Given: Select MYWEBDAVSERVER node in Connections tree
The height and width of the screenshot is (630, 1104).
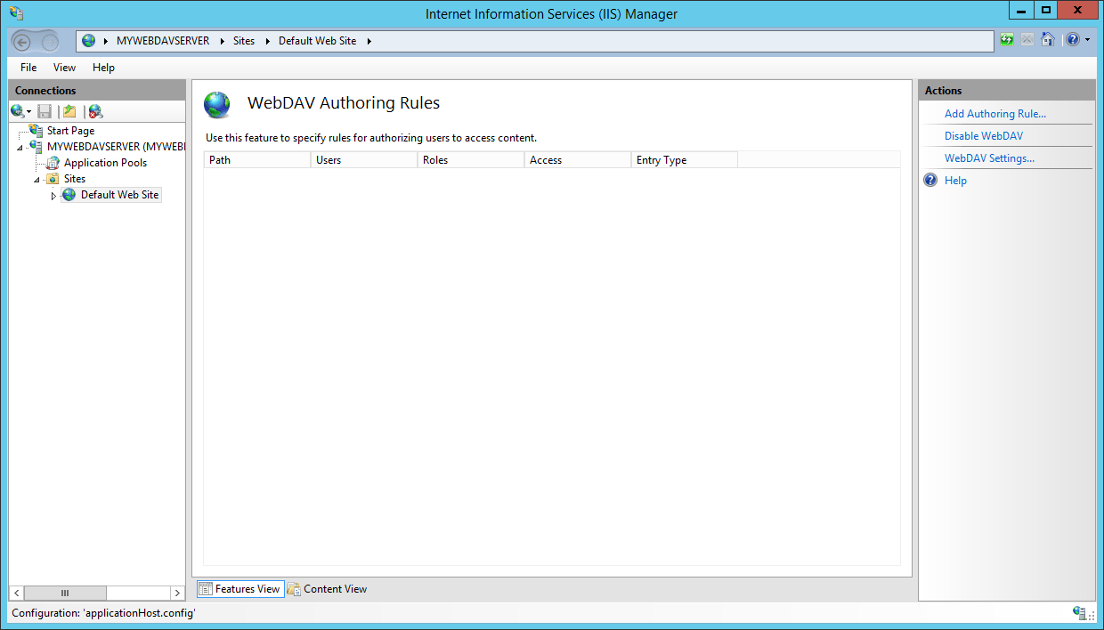Looking at the screenshot, I should coord(115,147).
